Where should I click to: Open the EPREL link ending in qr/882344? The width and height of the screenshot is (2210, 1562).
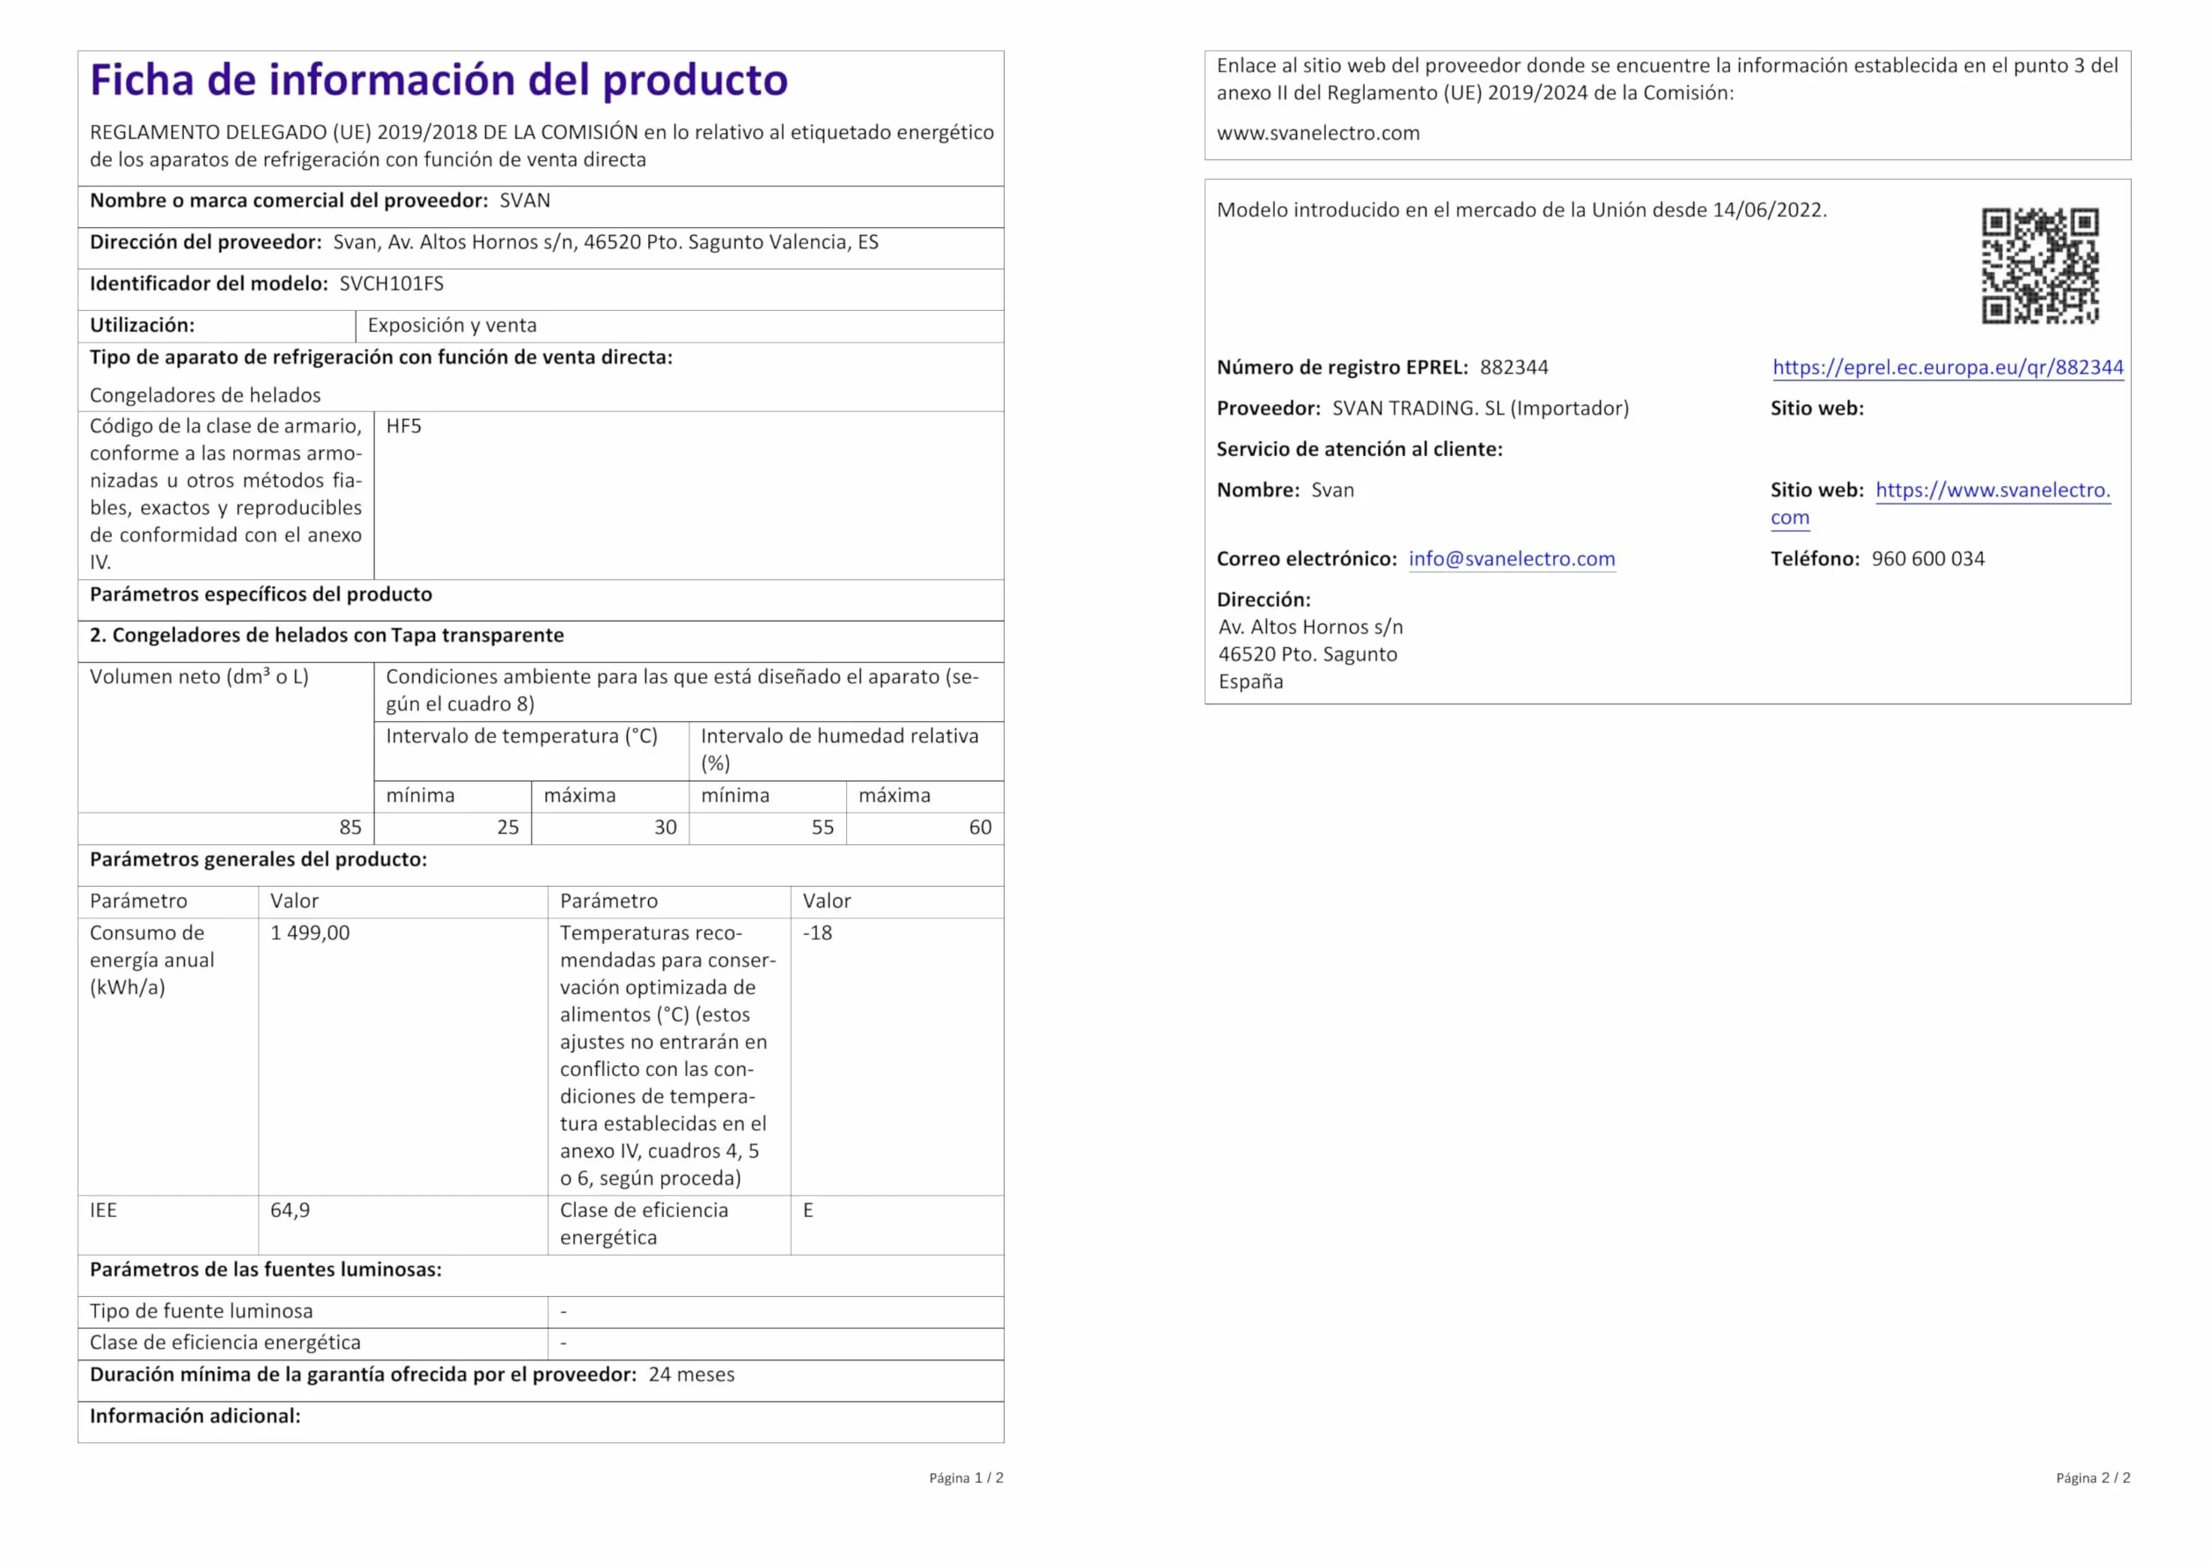(x=1948, y=366)
